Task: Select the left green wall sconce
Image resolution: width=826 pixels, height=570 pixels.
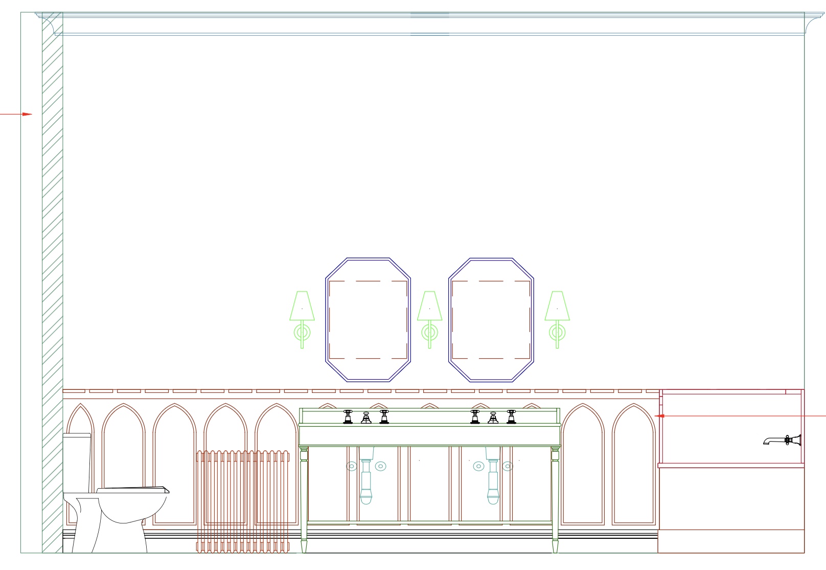Action: tap(302, 319)
